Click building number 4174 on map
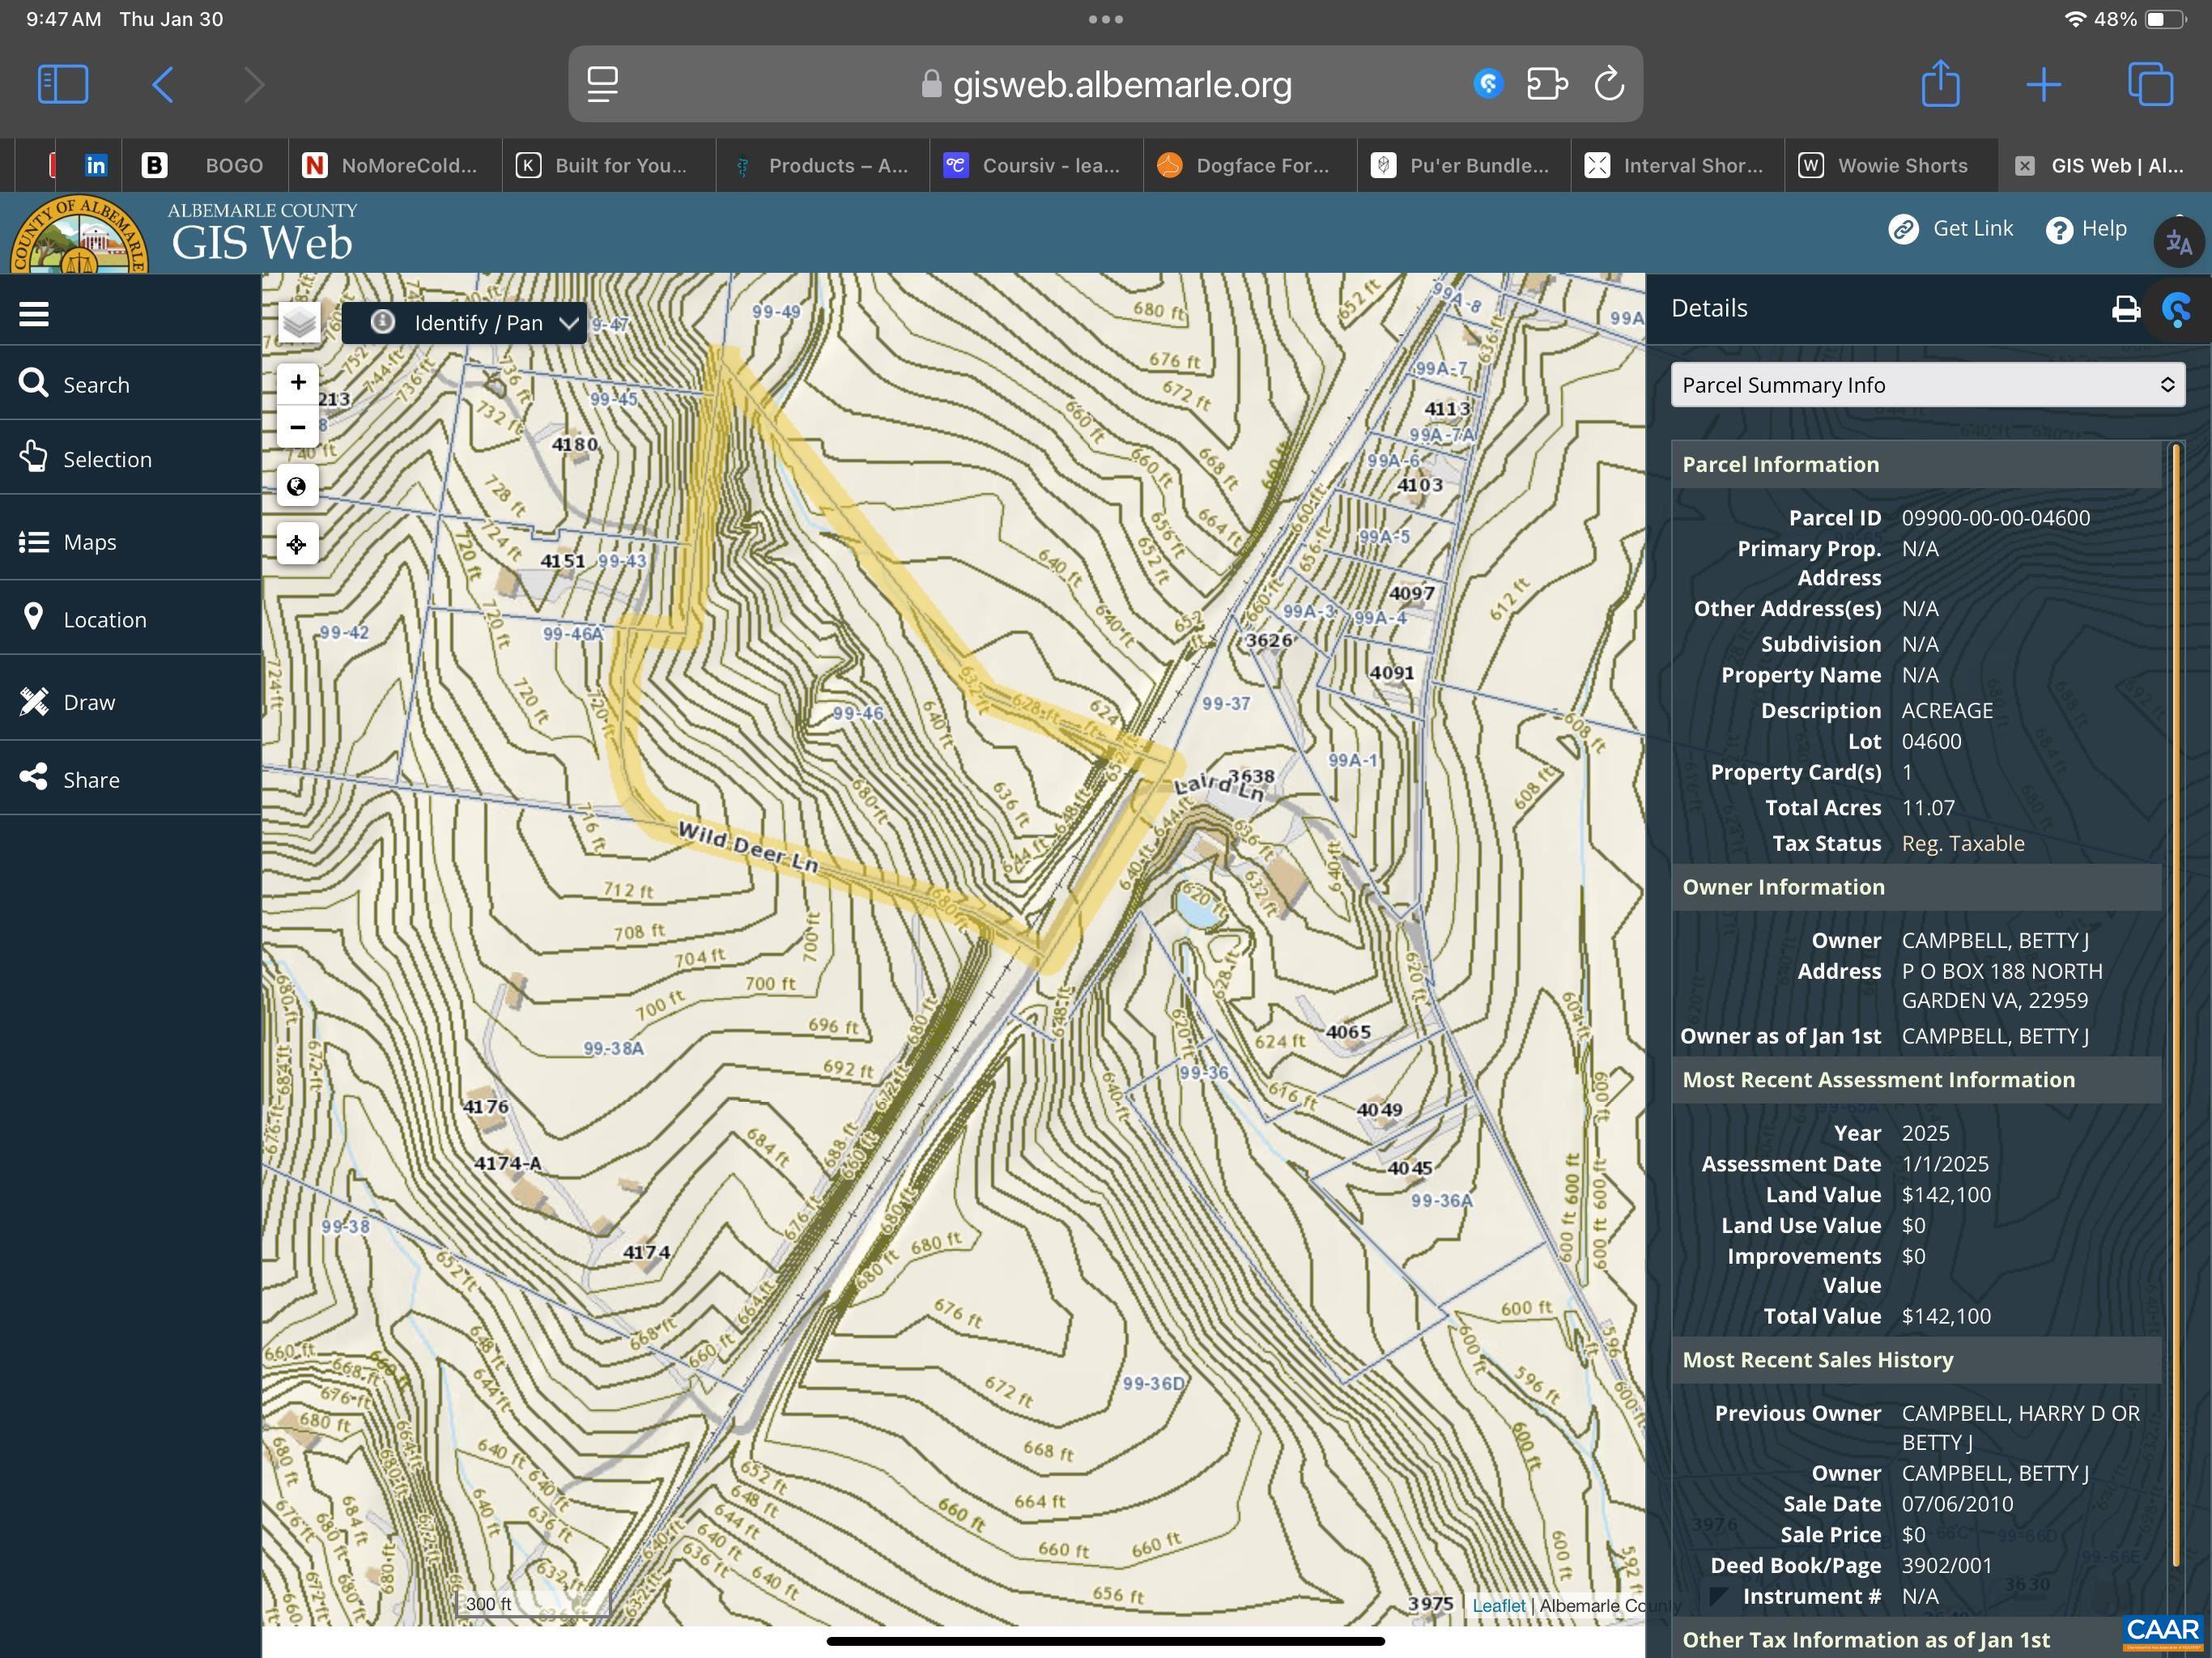The height and width of the screenshot is (1658, 2212). click(646, 1252)
